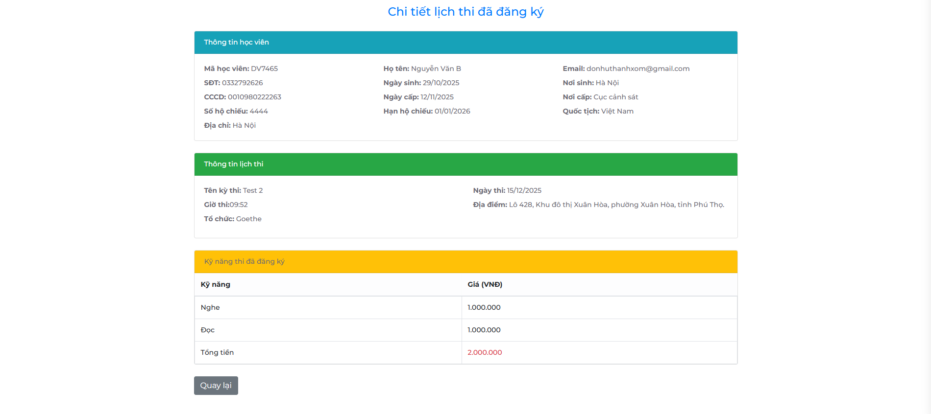Click the exam location address in Xuân Hòa
The width and height of the screenshot is (931, 414).
616,205
